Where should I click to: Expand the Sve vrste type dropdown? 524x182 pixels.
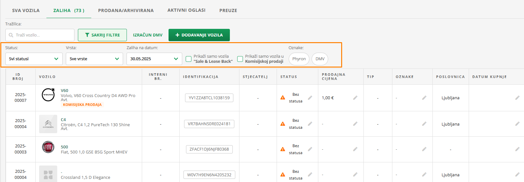point(94,59)
